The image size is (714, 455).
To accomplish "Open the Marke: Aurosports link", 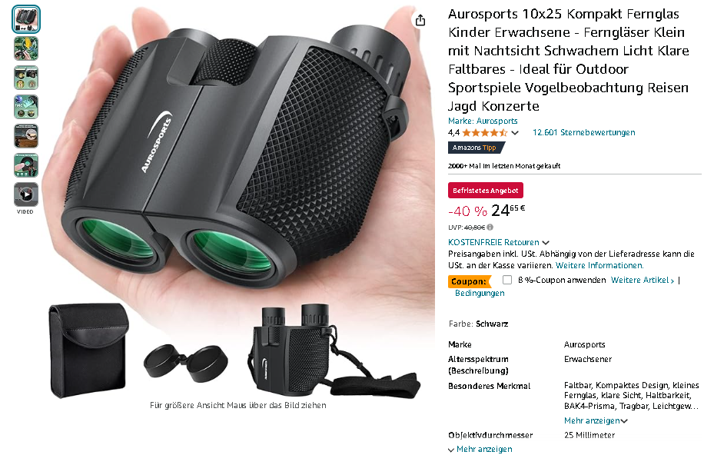I will click(x=483, y=121).
